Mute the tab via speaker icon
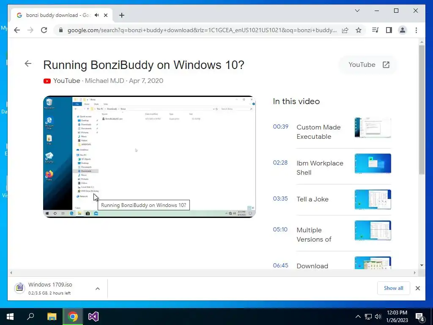This screenshot has width=433, height=325. coord(97,15)
